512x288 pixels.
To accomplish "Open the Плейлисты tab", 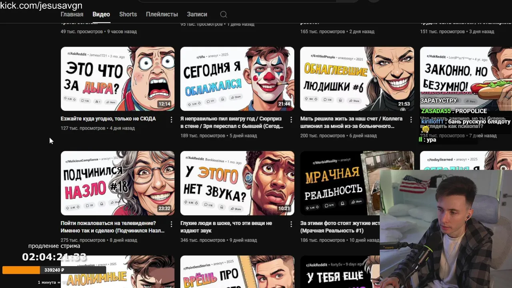I will click(162, 14).
